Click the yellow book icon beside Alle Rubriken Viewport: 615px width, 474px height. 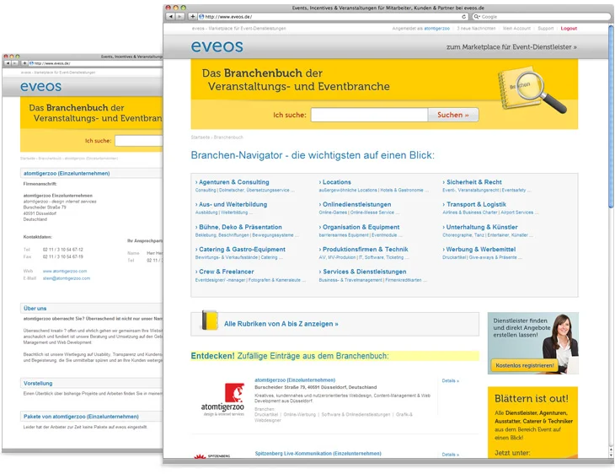point(210,322)
